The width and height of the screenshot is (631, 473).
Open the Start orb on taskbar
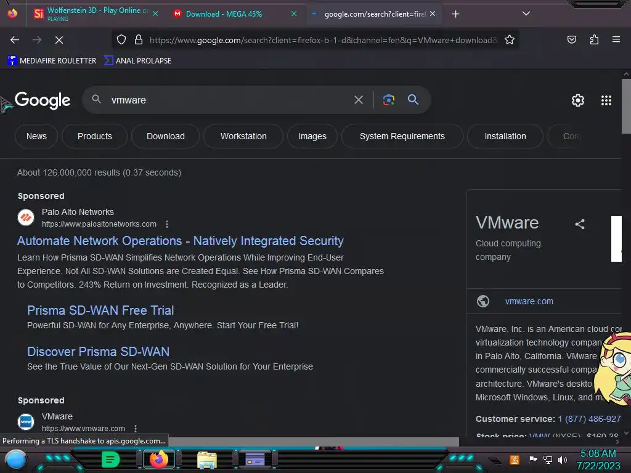point(15,459)
